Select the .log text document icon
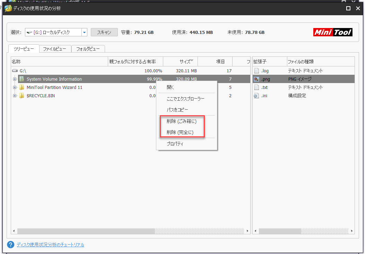 (258, 71)
